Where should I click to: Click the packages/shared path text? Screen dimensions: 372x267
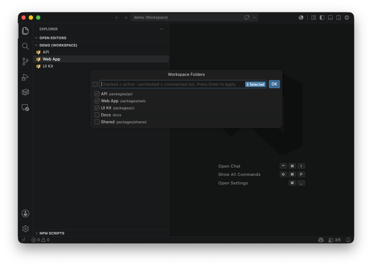131,122
